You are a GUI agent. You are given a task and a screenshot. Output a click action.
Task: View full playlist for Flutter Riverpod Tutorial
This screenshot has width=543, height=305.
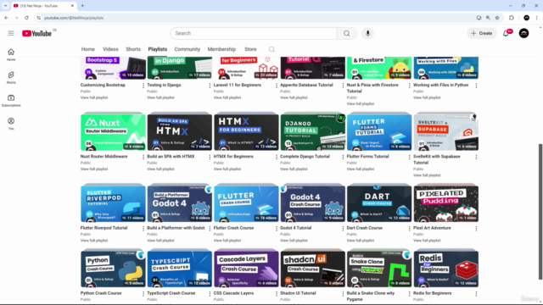point(94,241)
